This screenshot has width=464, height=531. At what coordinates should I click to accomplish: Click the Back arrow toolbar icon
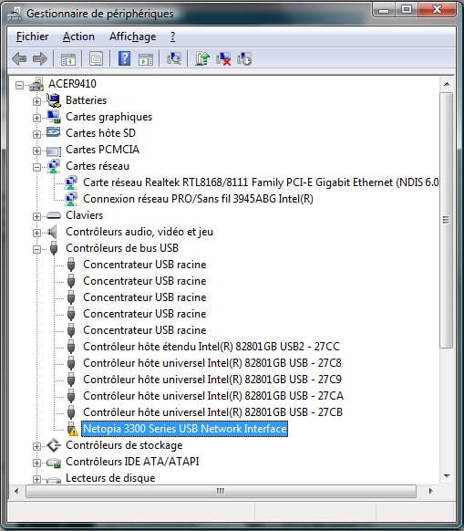click(19, 59)
